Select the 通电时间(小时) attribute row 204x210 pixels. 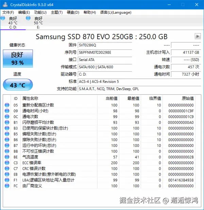(x=100, y=111)
